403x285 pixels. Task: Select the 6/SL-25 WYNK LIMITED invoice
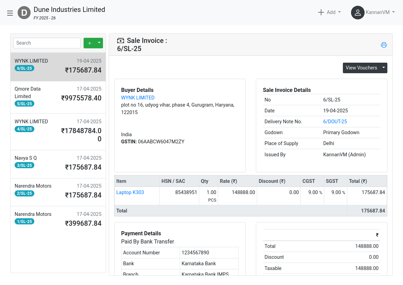(x=58, y=67)
